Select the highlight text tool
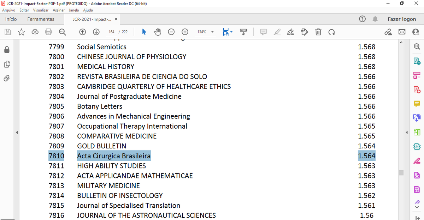This screenshot has height=220, width=424. coord(277,32)
